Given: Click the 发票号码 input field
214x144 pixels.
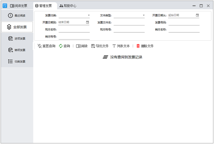Looking at the screenshot, I should click(x=184, y=22).
